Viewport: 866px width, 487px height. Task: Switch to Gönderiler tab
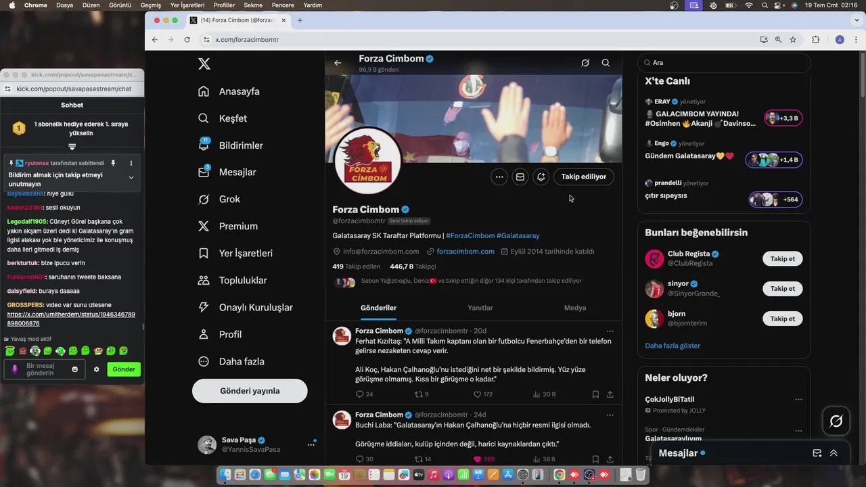[378, 308]
